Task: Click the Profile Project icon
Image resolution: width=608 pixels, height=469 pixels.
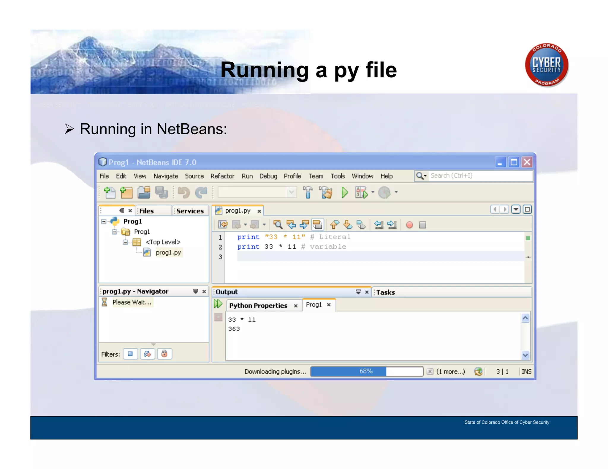Action: 384,192
